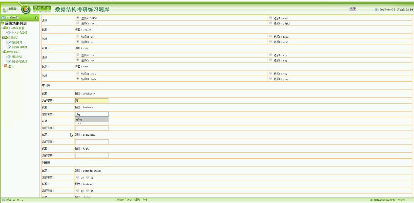The height and width of the screenshot is (203, 414).
Task: Click the question text hewhewhw
Action: [x=88, y=107]
